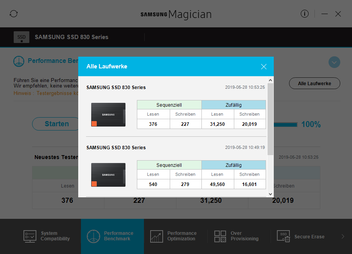Click SAMSUNG SSD 830 Series drive header
Viewport: 352px width, 254px height.
point(72,37)
